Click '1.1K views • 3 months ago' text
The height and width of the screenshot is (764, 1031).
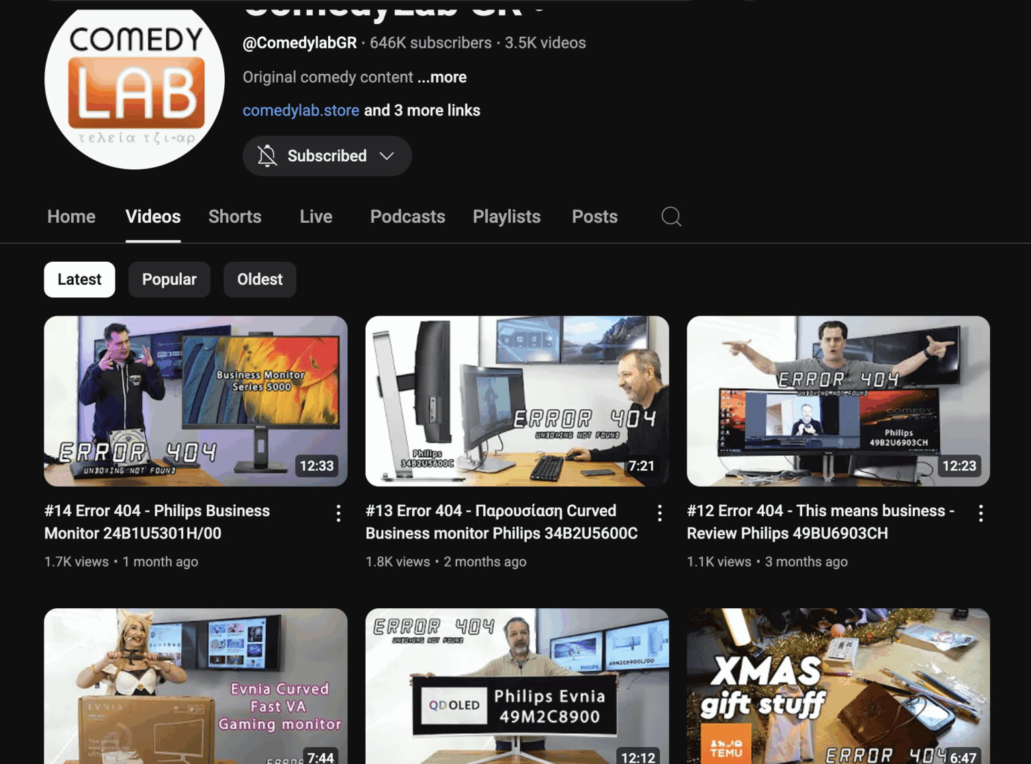pyautogui.click(x=767, y=561)
